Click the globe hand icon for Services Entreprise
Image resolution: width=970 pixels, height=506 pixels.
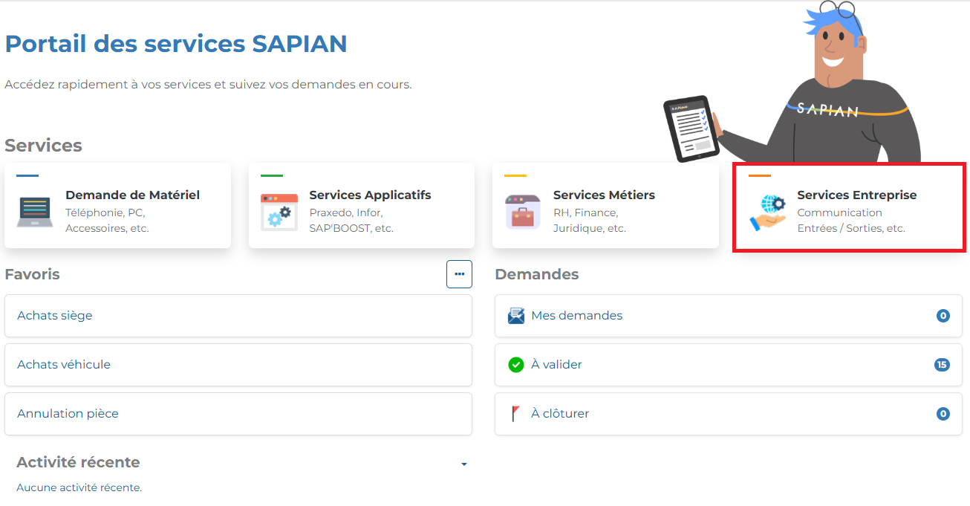tap(767, 212)
